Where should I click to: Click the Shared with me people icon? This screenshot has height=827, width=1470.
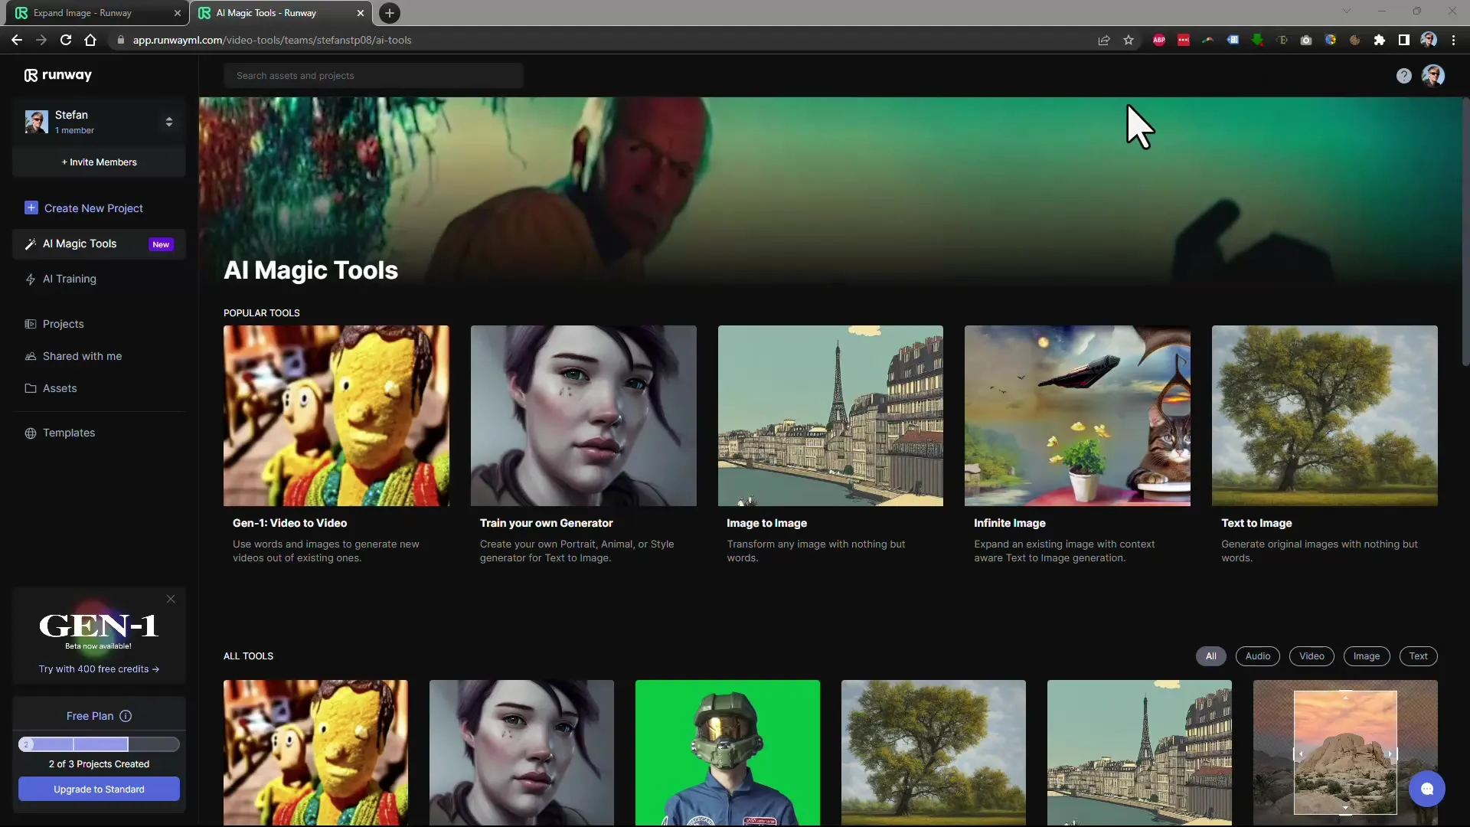pos(31,356)
